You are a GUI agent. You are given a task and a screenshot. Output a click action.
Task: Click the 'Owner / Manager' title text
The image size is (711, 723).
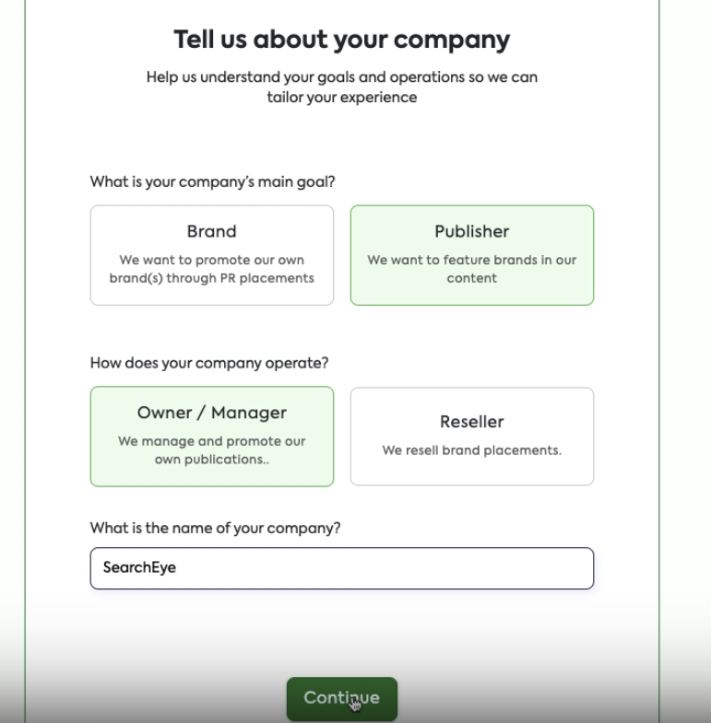(x=211, y=413)
